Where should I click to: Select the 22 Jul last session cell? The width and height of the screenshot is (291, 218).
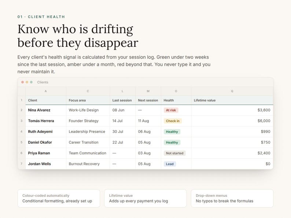click(x=122, y=142)
